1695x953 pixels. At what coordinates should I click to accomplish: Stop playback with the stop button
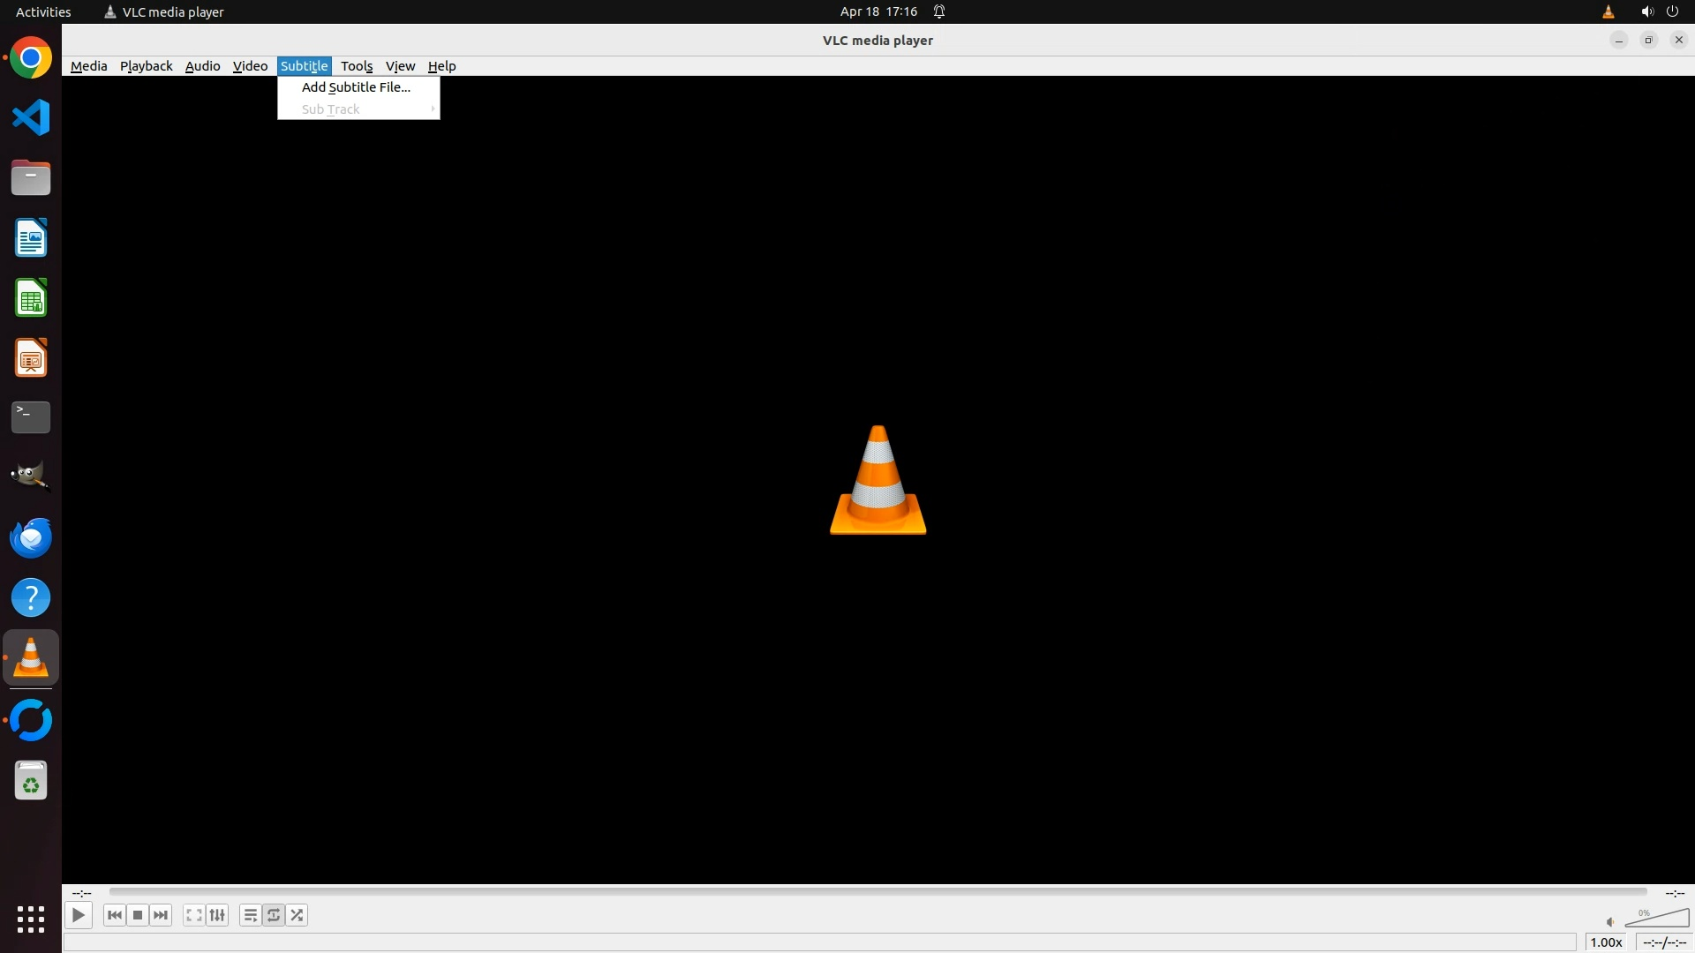(x=138, y=915)
